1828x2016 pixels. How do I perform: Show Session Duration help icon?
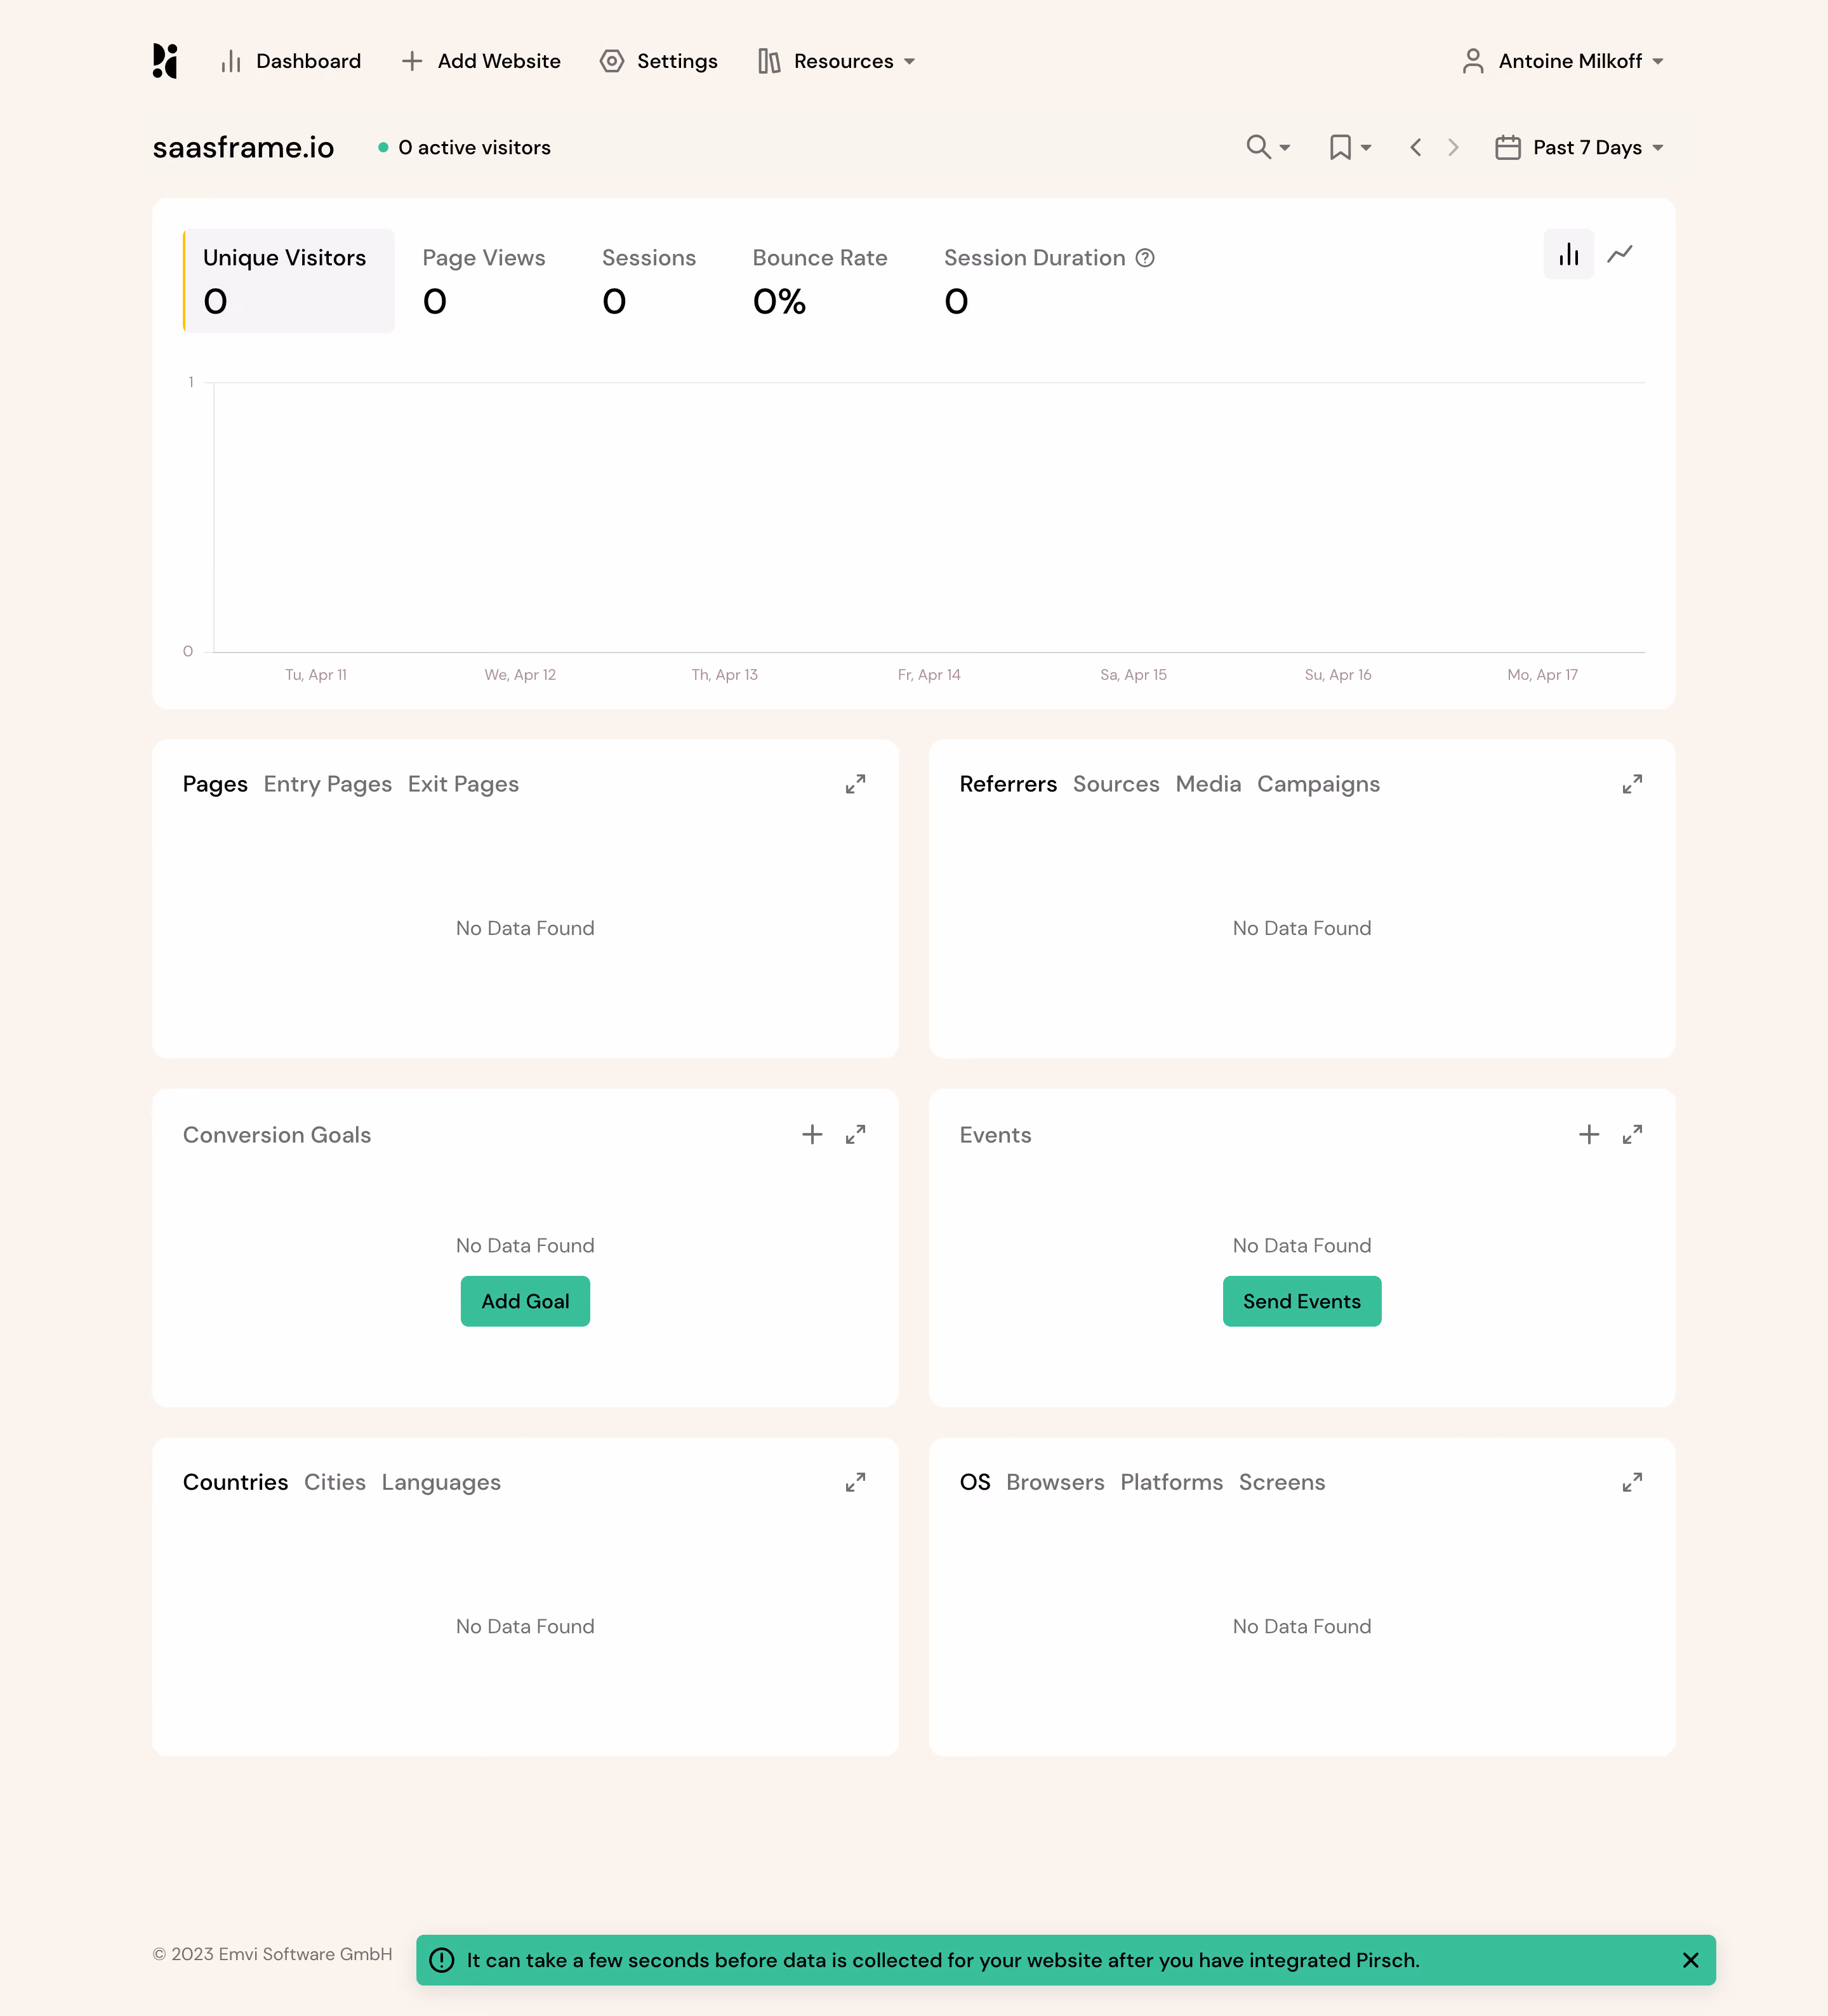pyautogui.click(x=1145, y=258)
